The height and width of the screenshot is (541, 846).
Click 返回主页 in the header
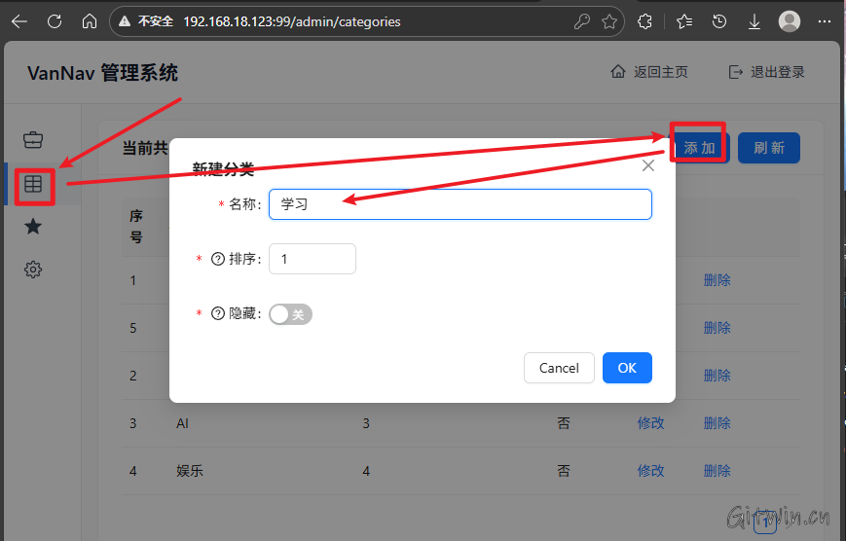coord(649,72)
